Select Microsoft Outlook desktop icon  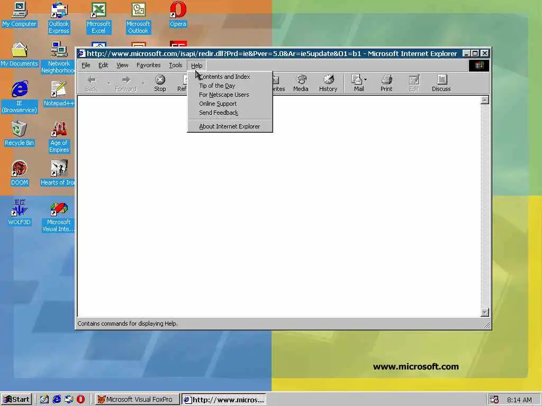(138, 18)
